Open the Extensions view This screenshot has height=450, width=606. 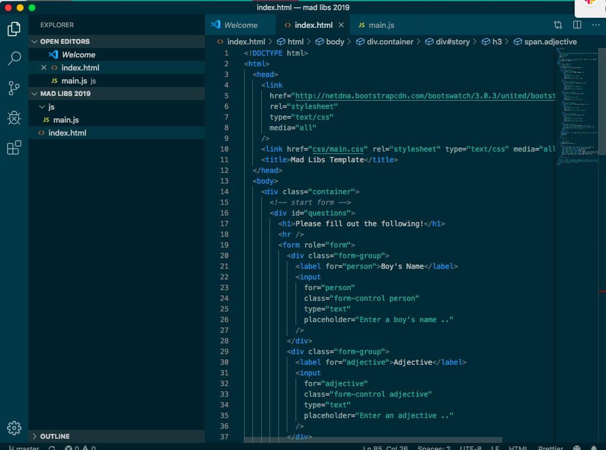click(14, 147)
